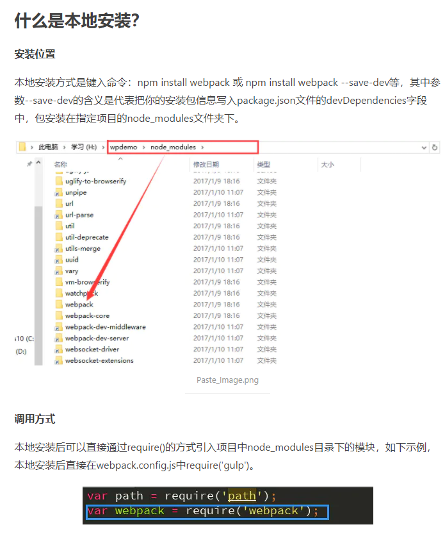Viewport: 445px width, 536px height.
Task: Click the util-deprecate folder name
Action: [86, 237]
